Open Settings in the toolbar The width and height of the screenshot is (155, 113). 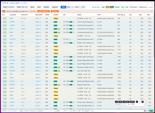pyautogui.click(x=46, y=7)
